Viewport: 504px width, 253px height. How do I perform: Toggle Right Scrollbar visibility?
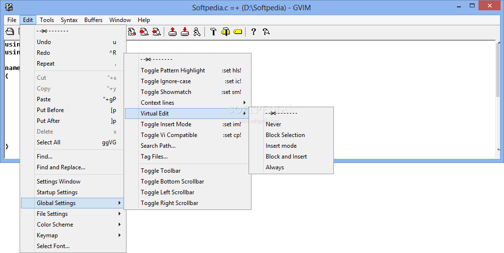[187, 203]
